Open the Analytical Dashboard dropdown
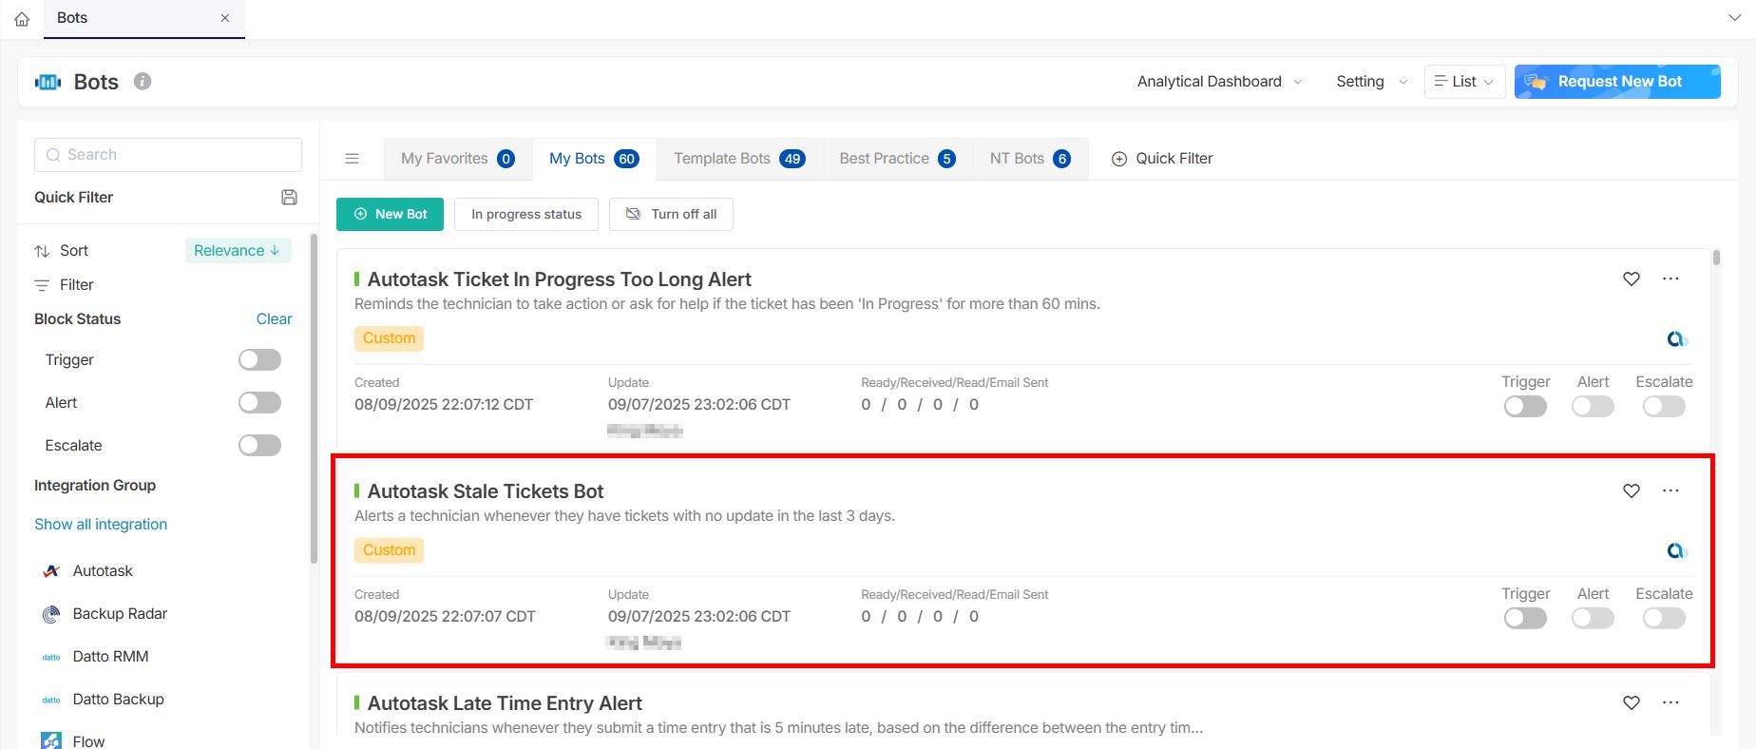Screen dimensions: 1756x749 (1219, 82)
